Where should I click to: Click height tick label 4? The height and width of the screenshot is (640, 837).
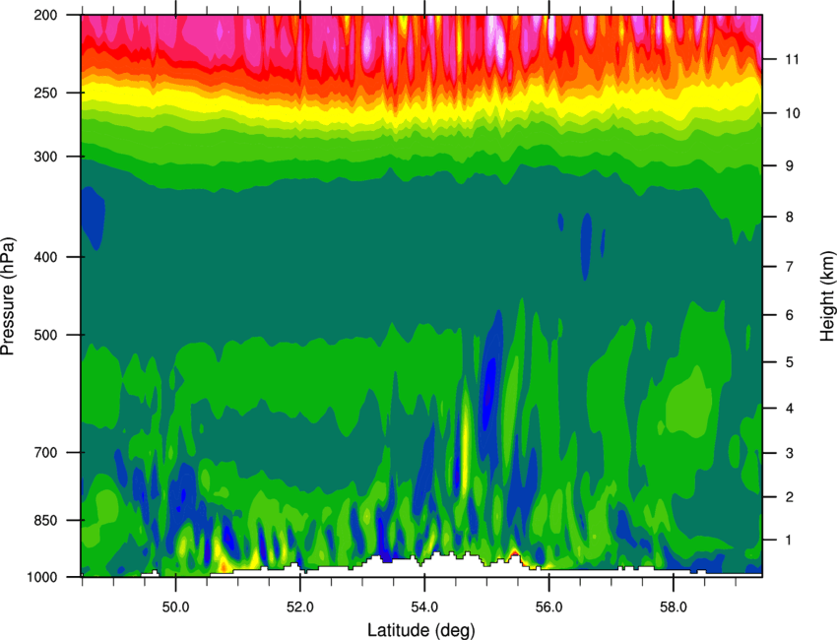(789, 409)
